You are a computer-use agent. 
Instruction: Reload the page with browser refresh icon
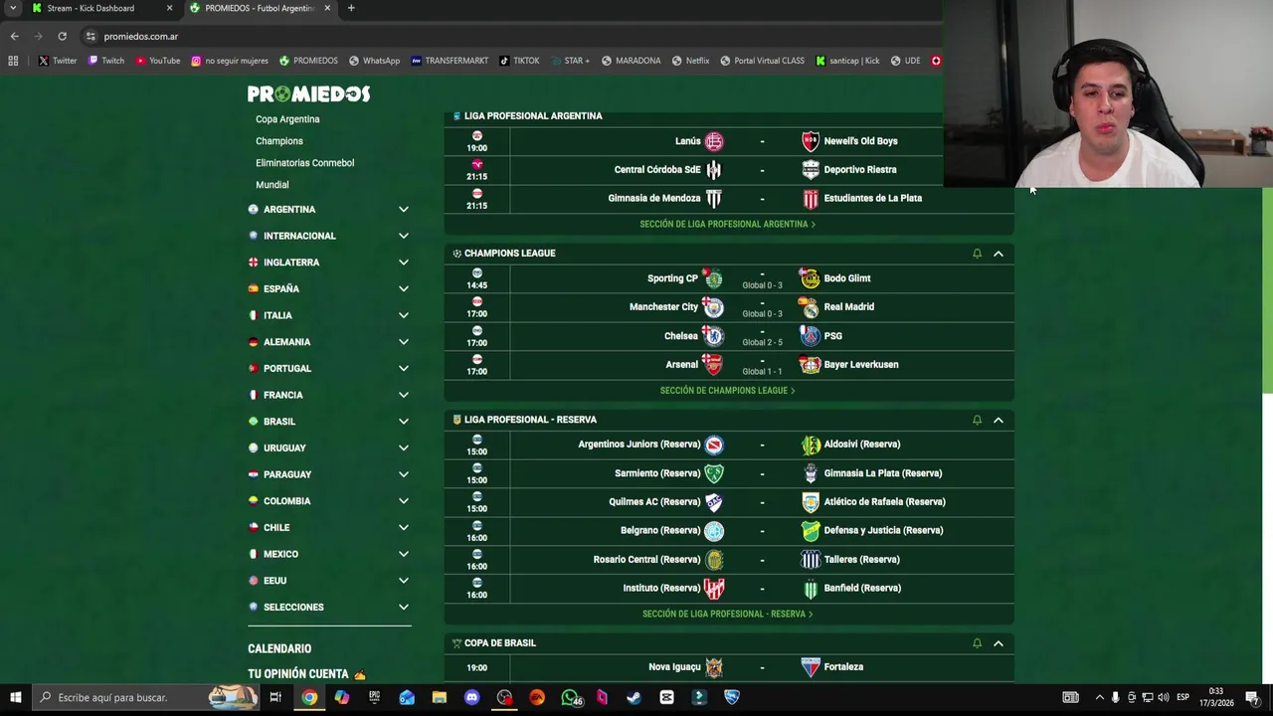pos(62,36)
